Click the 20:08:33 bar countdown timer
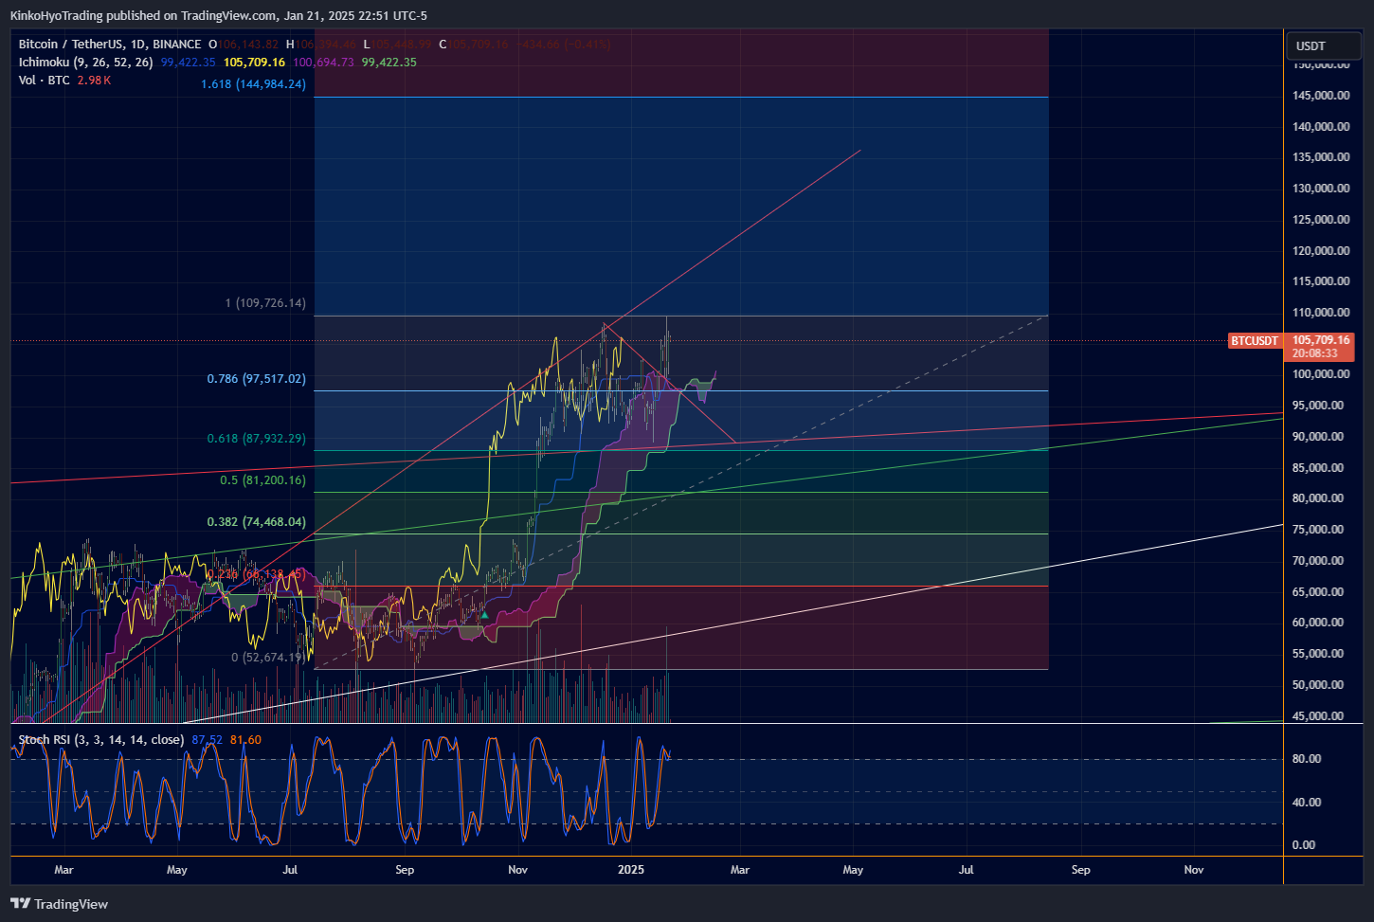Viewport: 1374px width, 922px height. click(x=1315, y=353)
